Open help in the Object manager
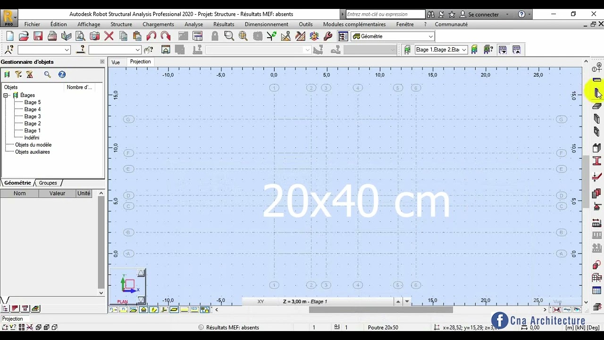 coord(62,75)
